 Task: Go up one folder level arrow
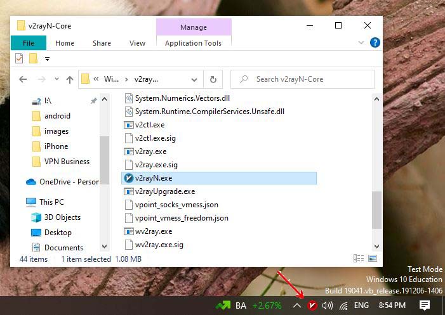(x=70, y=79)
